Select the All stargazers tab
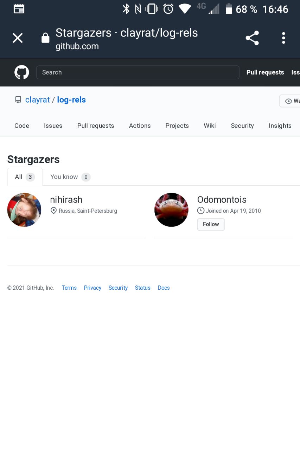 click(25, 177)
